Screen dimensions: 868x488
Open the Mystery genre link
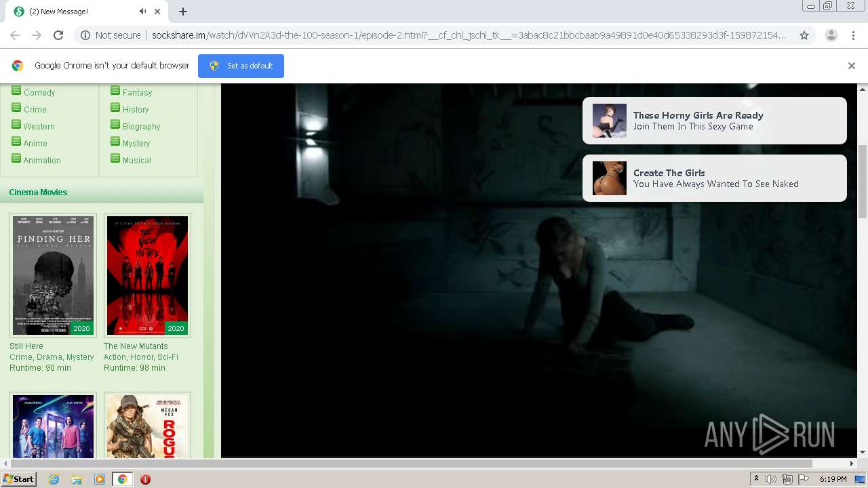(x=136, y=144)
